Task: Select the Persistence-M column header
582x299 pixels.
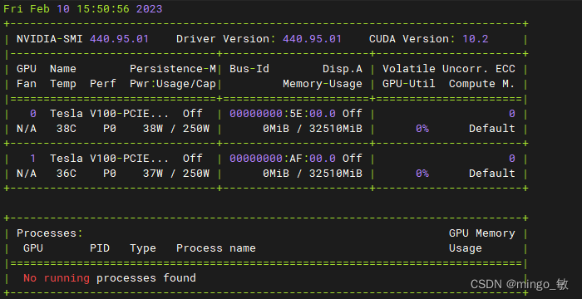Action: [173, 69]
